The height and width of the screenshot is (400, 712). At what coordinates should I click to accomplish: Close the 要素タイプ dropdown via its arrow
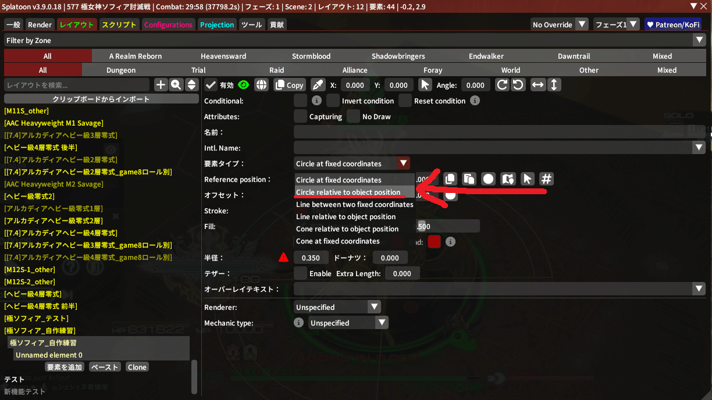point(403,163)
